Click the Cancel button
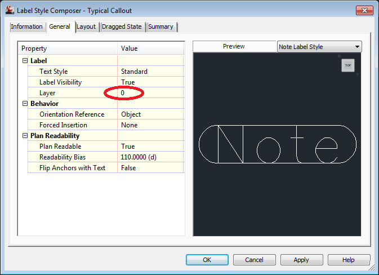379x275 pixels. (x=254, y=260)
